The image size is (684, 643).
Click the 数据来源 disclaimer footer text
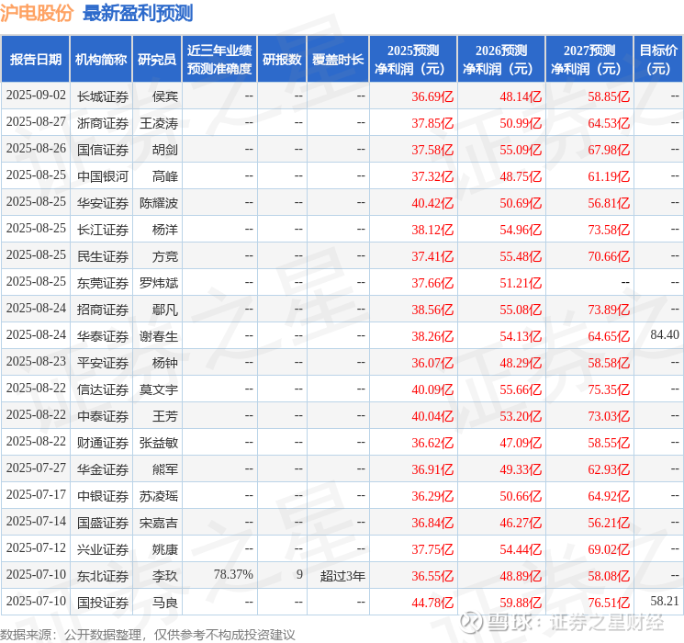point(148,634)
